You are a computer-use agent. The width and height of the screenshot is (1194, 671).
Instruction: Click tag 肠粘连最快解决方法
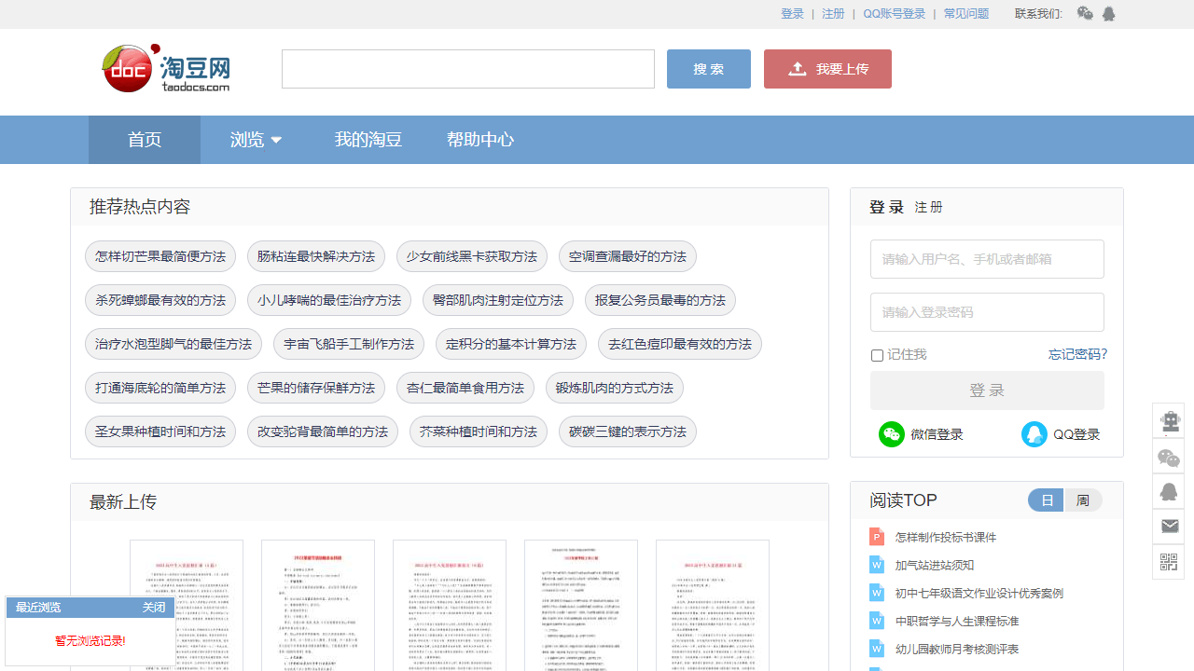tap(316, 256)
